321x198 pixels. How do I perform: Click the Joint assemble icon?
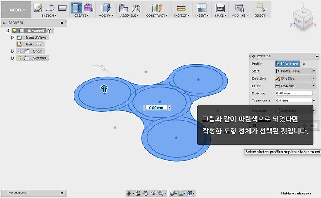click(136, 8)
